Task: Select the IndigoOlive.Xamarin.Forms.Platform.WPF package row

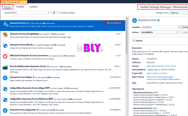Action: [x=63, y=102]
